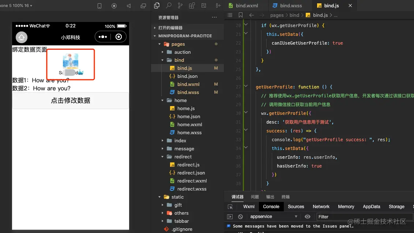Fold the wx.getUserProfile block at line 30
Screen dimensions: 414x233
click(x=246, y=113)
